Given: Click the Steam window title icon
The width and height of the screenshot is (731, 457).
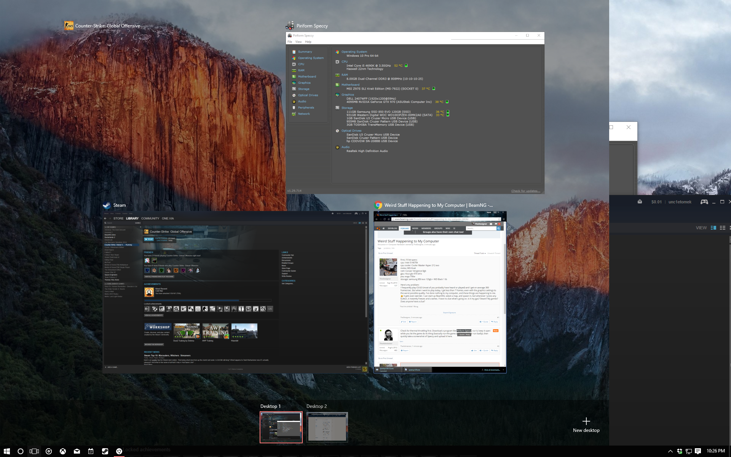Looking at the screenshot, I should (x=107, y=205).
